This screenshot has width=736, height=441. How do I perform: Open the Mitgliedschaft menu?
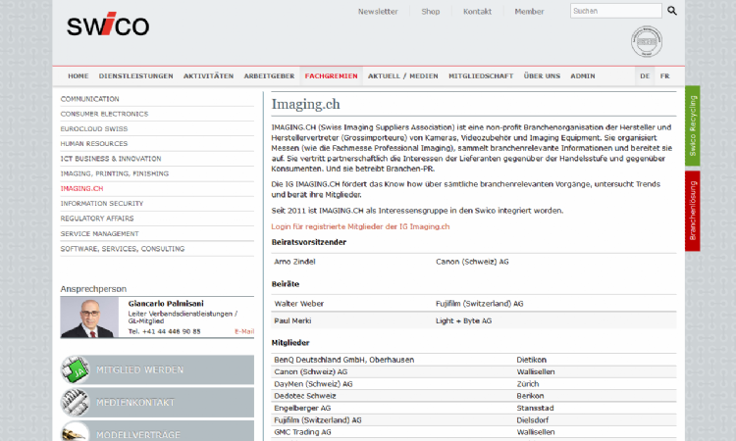(x=480, y=75)
